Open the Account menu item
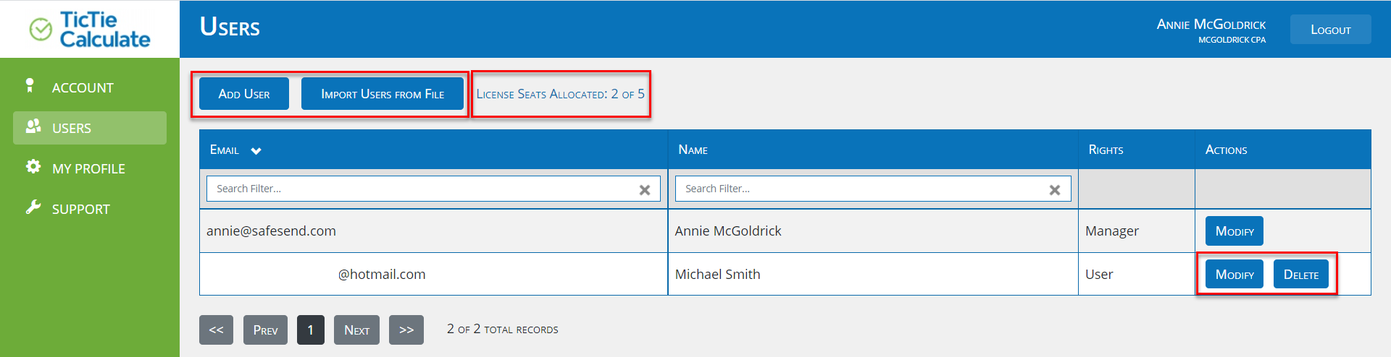Viewport: 1391px width, 357px height. tap(90, 87)
